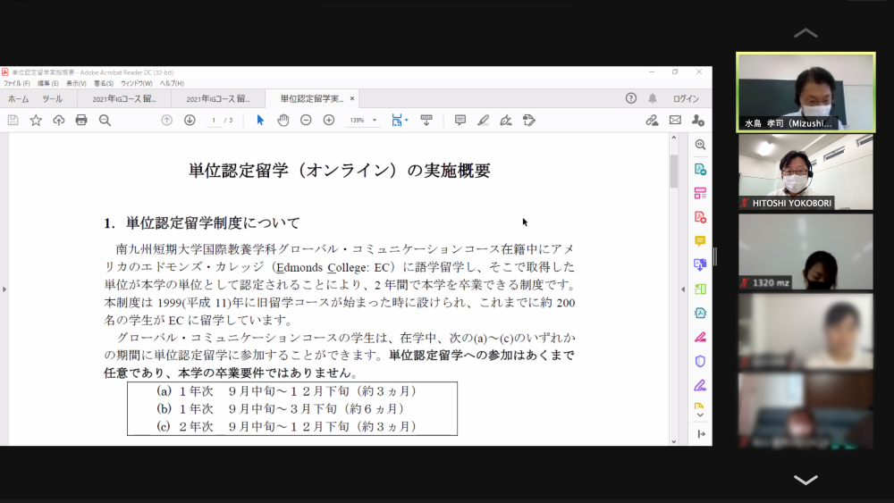Expand the page fit options dropdown
Viewport: 894px width, 503px height.
tap(407, 121)
